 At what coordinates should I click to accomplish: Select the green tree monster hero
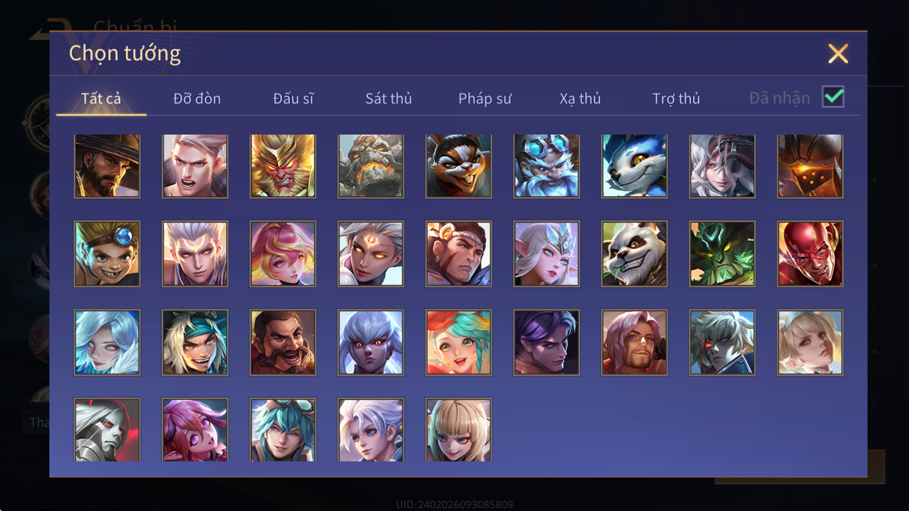(722, 254)
